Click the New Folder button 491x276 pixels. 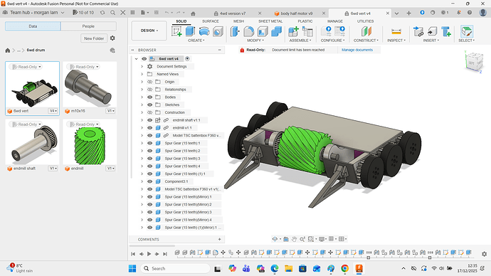point(94,38)
